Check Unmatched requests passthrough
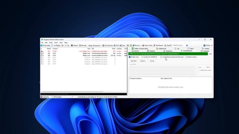The height and width of the screenshot is (134, 239). [x=161, y=57]
